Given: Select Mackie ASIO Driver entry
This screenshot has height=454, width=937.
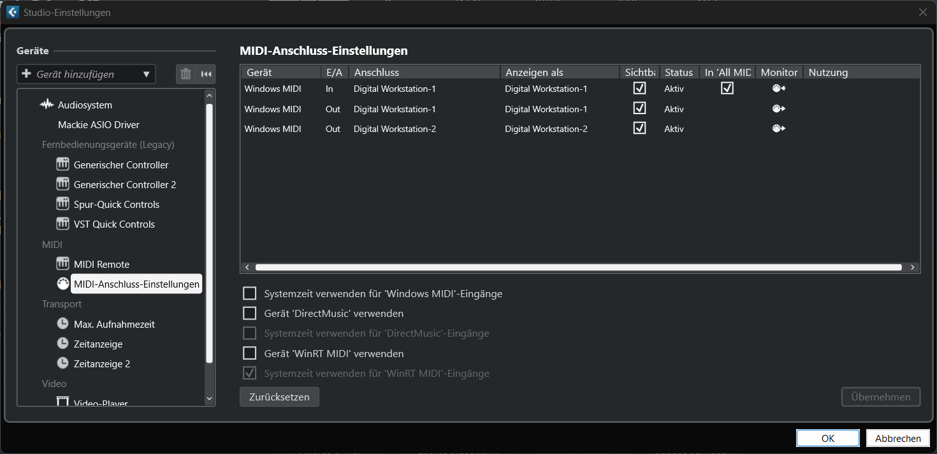Looking at the screenshot, I should click(x=98, y=125).
